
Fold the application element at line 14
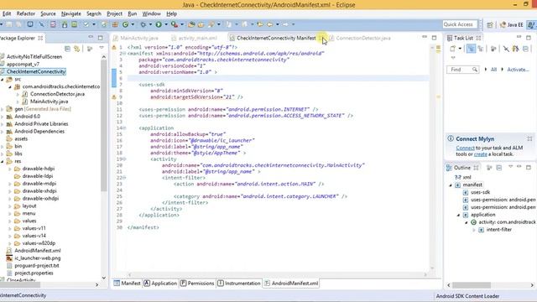(x=125, y=128)
